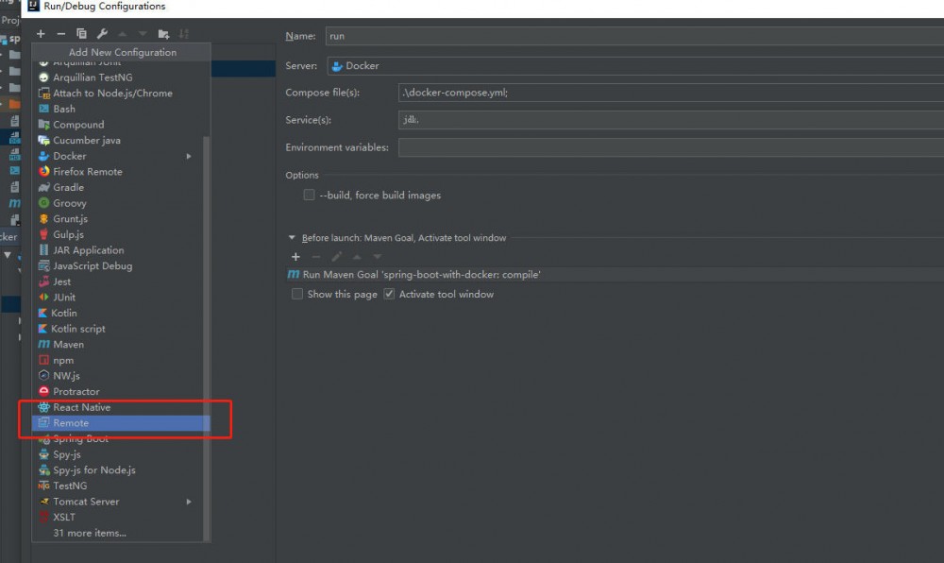Select JUnit configuration type
The width and height of the screenshot is (944, 563).
pos(121,297)
